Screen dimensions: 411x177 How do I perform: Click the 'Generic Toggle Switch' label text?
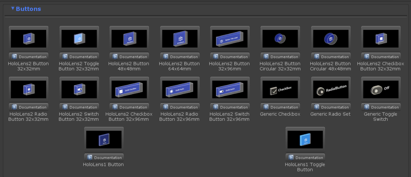381,117
